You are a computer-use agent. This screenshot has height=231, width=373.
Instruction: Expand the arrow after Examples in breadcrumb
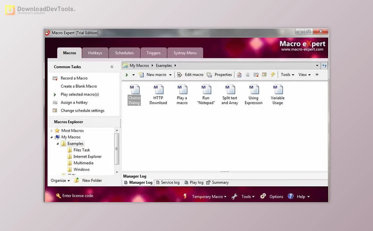(x=176, y=66)
